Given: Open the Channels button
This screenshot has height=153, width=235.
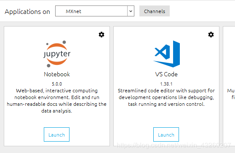Looking at the screenshot, I should pyautogui.click(x=155, y=11).
